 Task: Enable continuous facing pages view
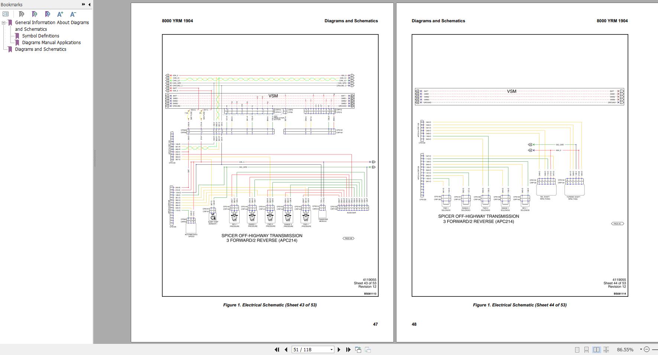point(606,349)
